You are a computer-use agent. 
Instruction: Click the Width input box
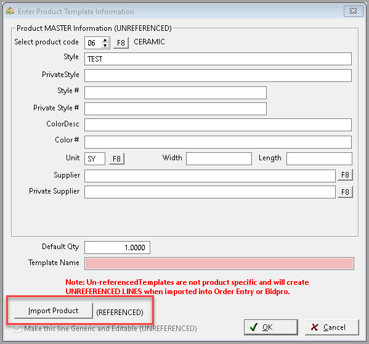pos(219,158)
